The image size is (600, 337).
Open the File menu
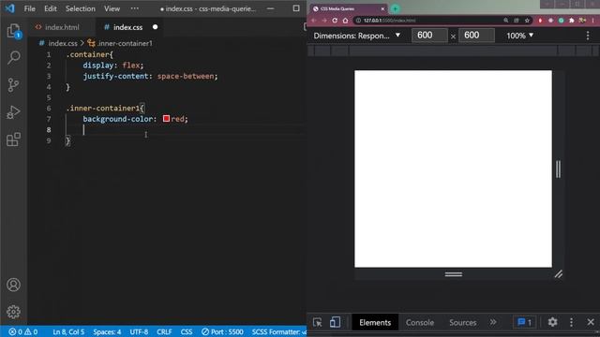point(29,8)
